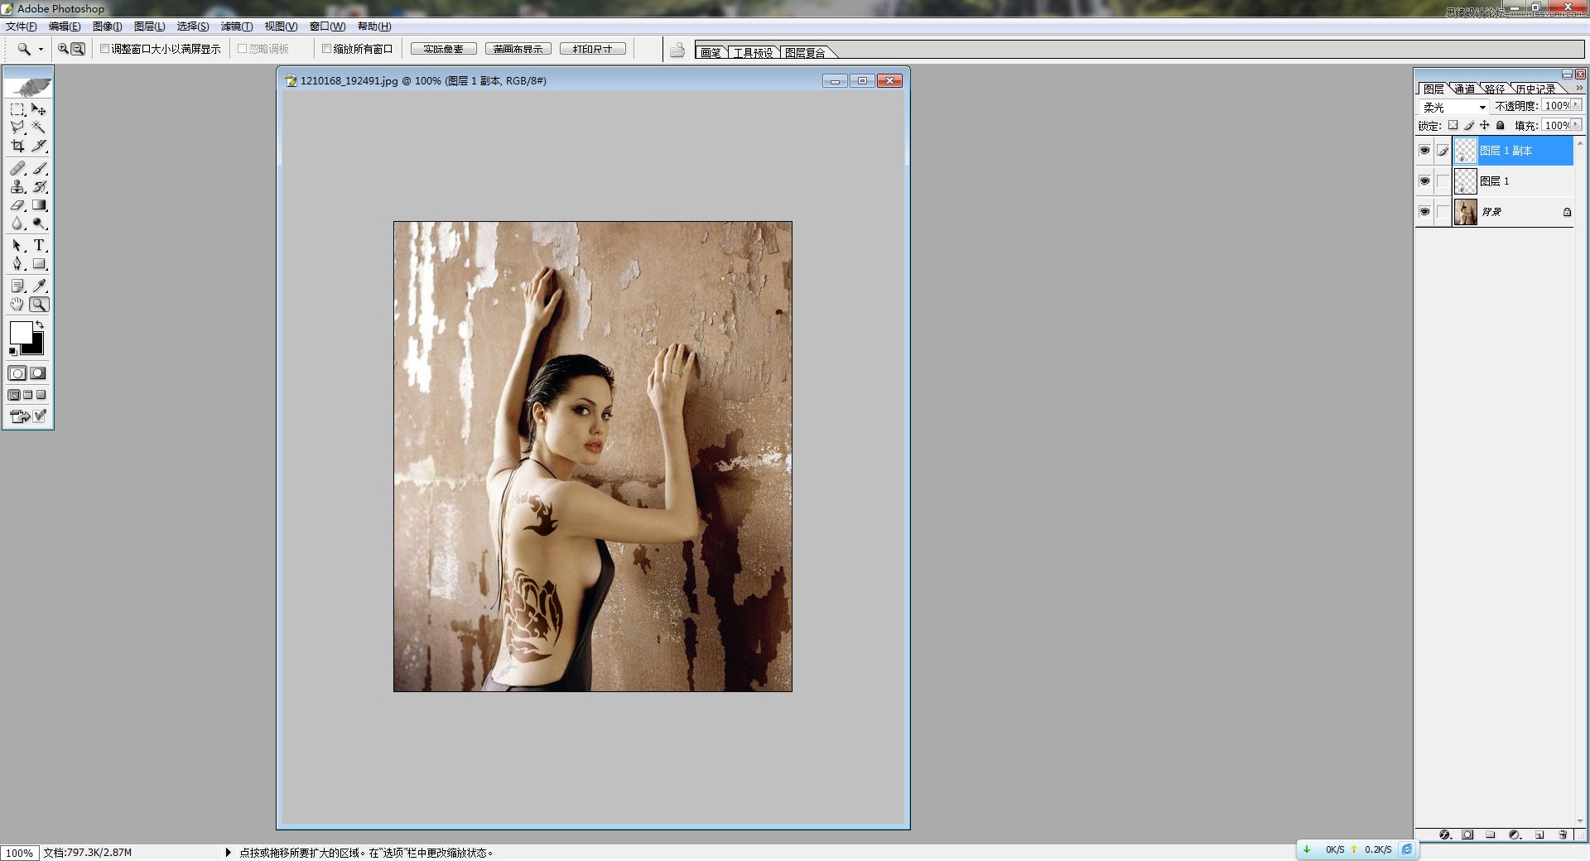
Task: Open the fill slider arrow
Action: [1575, 124]
